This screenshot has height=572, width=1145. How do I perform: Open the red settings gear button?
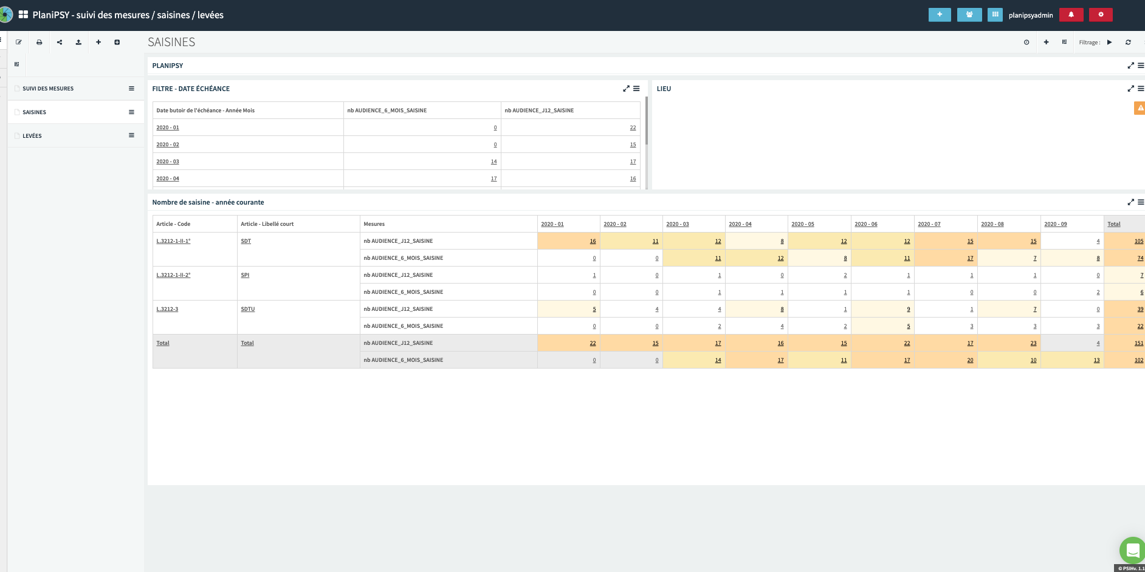[1101, 15]
